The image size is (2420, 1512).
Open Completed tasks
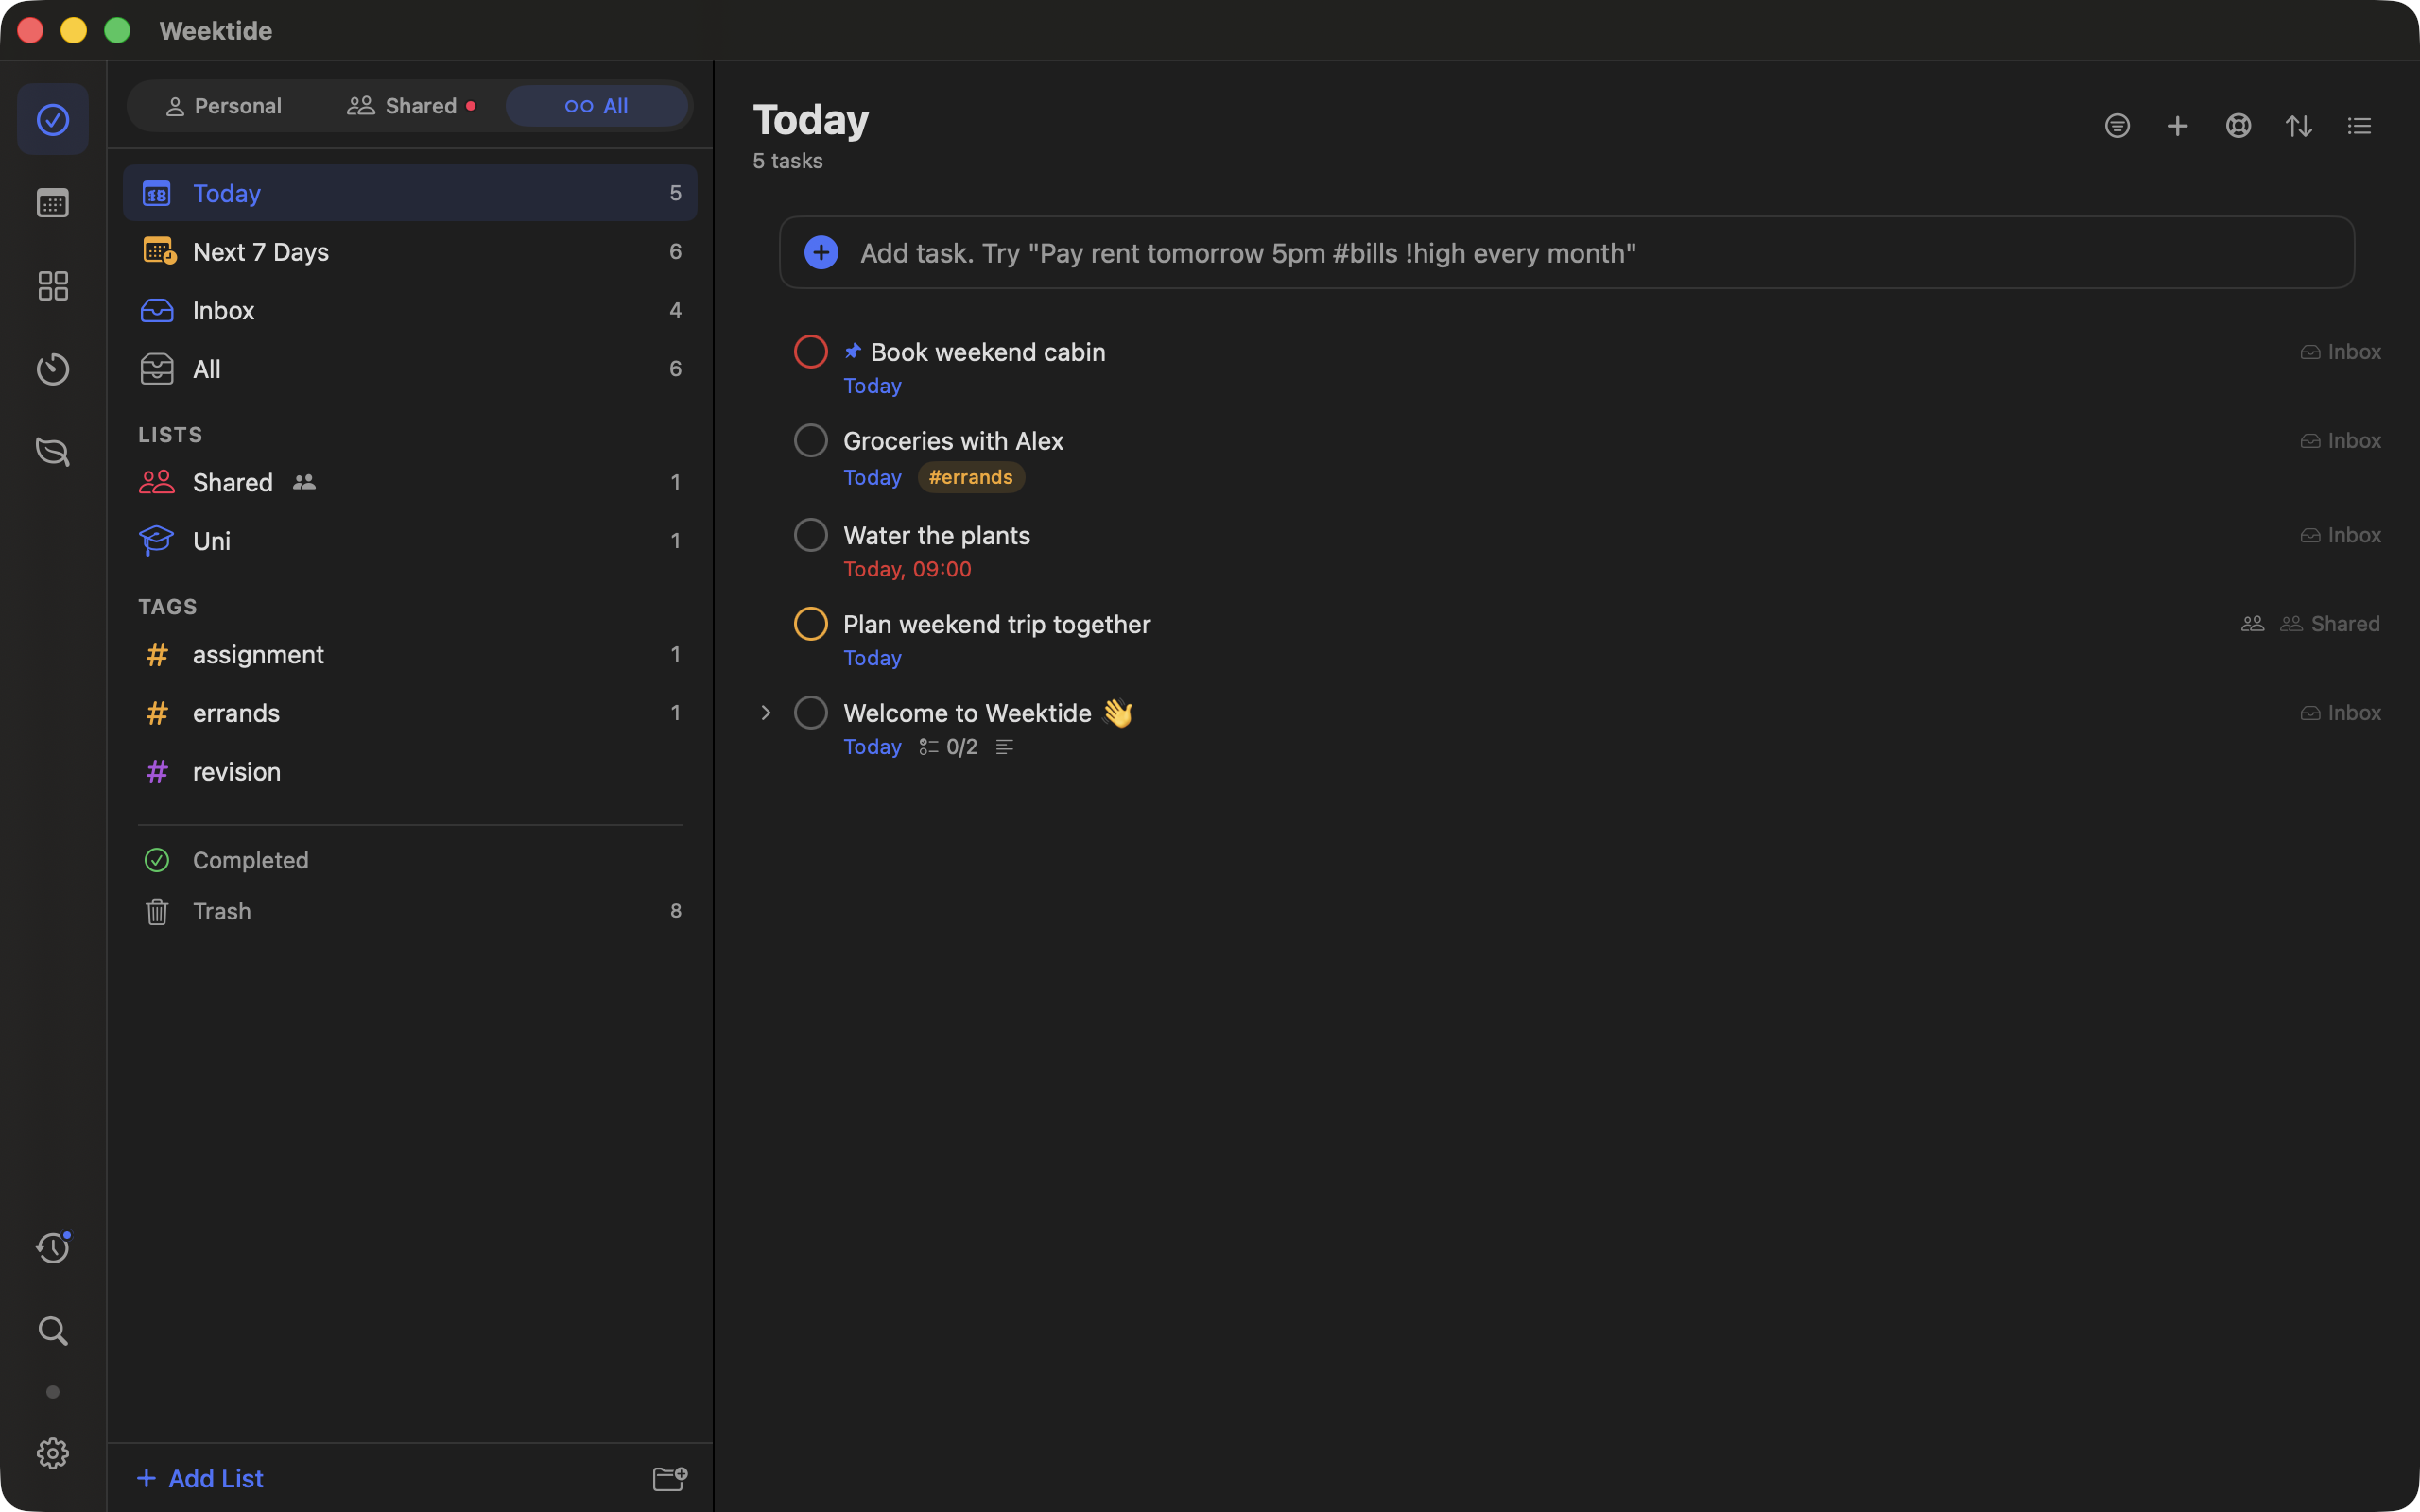coord(410,860)
